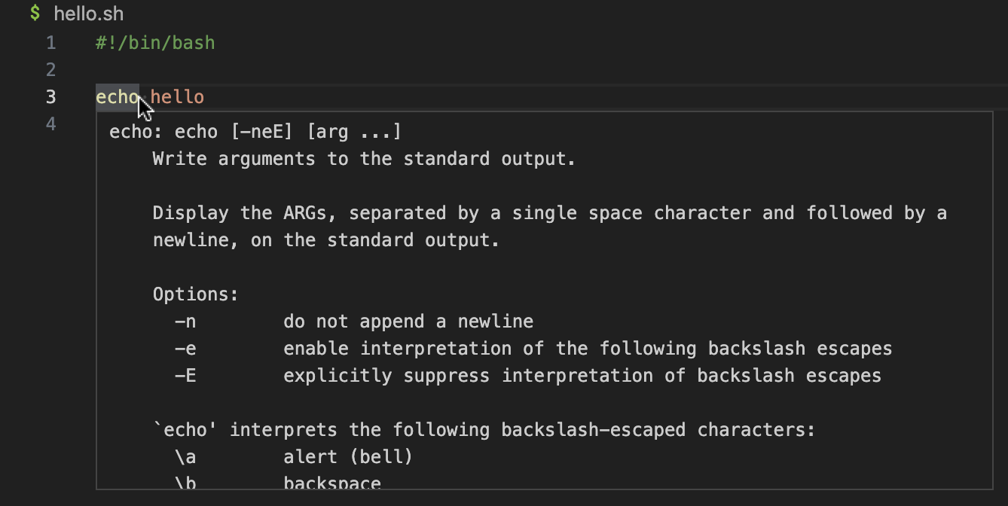Image resolution: width=1008 pixels, height=506 pixels.
Task: Click "newline, on the standard output" line
Action: 326,240
